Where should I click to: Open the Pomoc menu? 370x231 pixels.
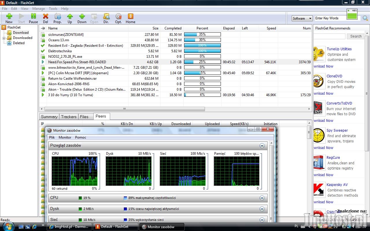pos(81,137)
